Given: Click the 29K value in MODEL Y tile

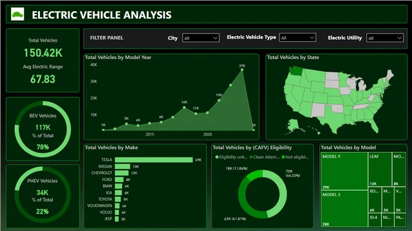Looking at the screenshot, I should pyautogui.click(x=326, y=187).
